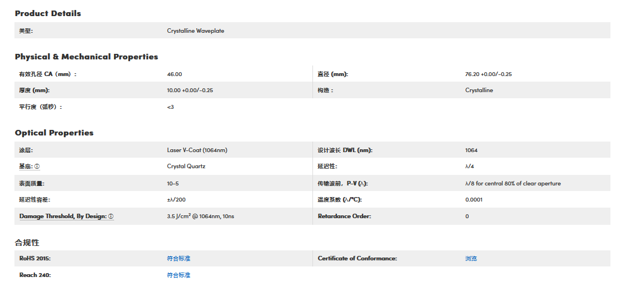
Task: Click the Optical Properties heading
Action: 54,133
